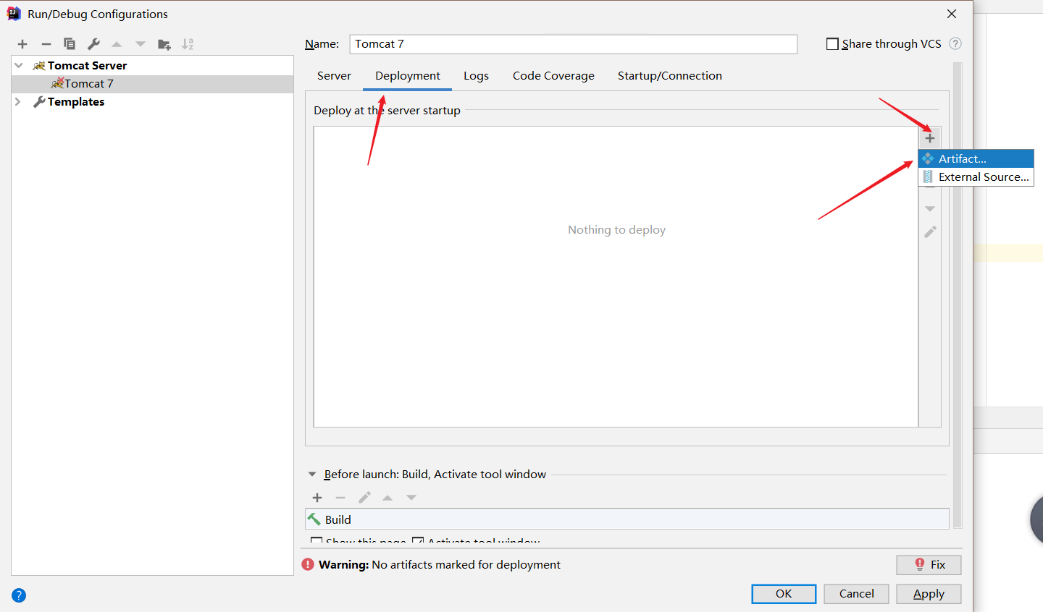
Task: Close the Run/Debug Configurations dialog
Action: (x=952, y=14)
